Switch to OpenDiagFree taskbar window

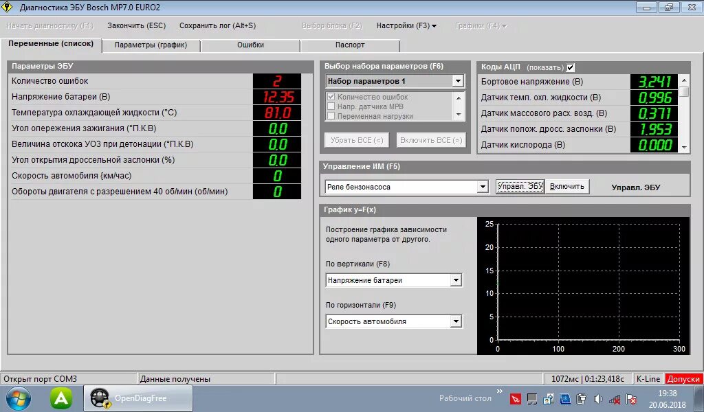(138, 398)
